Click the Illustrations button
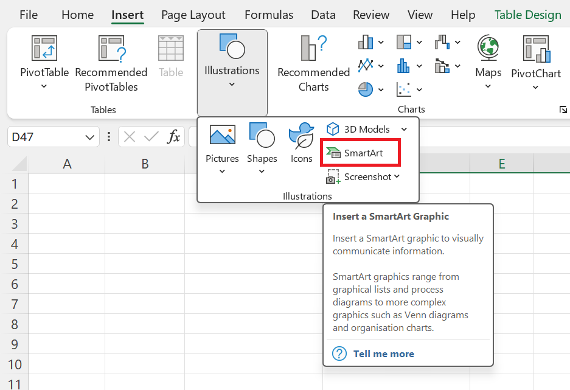Viewport: 570px width, 390px height. pos(232,72)
